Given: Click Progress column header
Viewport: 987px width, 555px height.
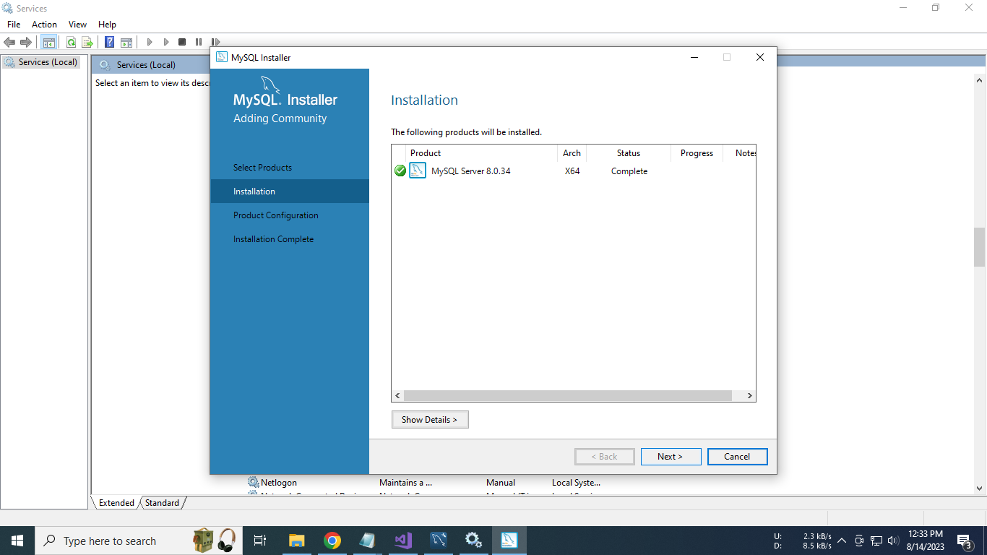Looking at the screenshot, I should pos(697,153).
